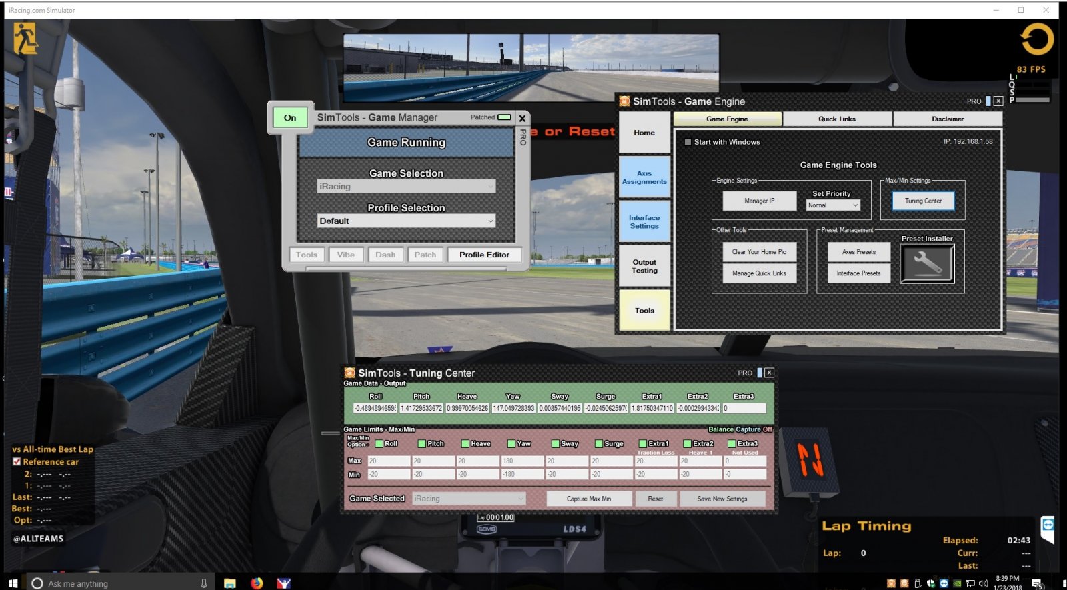This screenshot has width=1067, height=590.
Task: Click Clear Your Home Pic button
Action: click(x=759, y=252)
